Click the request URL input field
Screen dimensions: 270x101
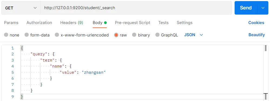point(136,8)
